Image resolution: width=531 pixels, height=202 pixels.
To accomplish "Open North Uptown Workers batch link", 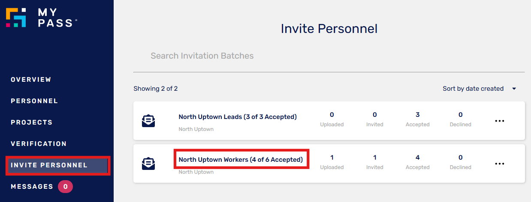I will pos(241,160).
